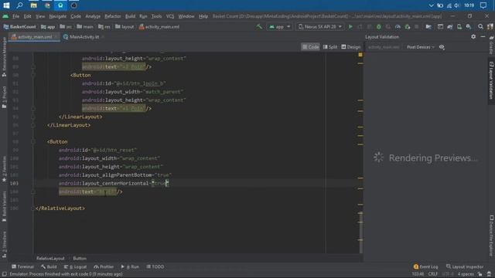Click the Sync Project with Gradle Files icon
This screenshot has height=278, width=495.
click(x=450, y=27)
